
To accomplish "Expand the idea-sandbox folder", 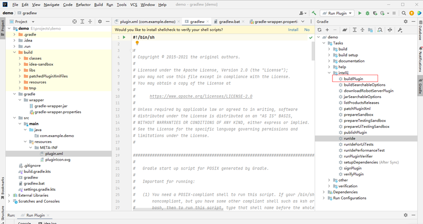I will point(20,64).
